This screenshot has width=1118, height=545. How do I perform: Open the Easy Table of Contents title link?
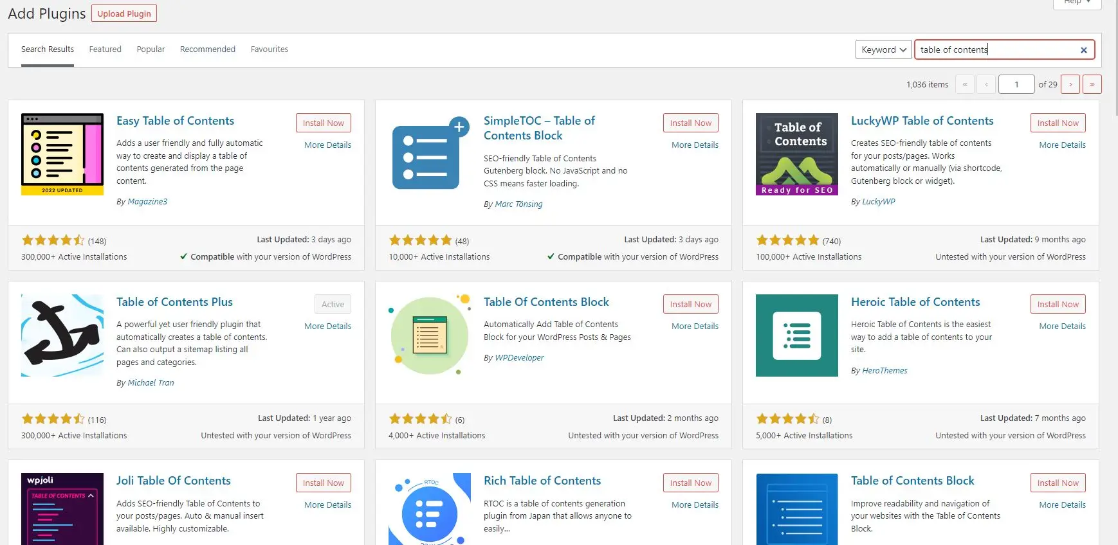pos(175,121)
